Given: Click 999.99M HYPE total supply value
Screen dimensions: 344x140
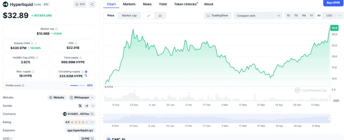Looking at the screenshot, I should coord(73,62).
